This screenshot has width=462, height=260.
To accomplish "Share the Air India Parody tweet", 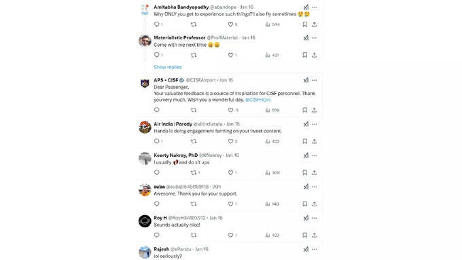I will (315, 141).
